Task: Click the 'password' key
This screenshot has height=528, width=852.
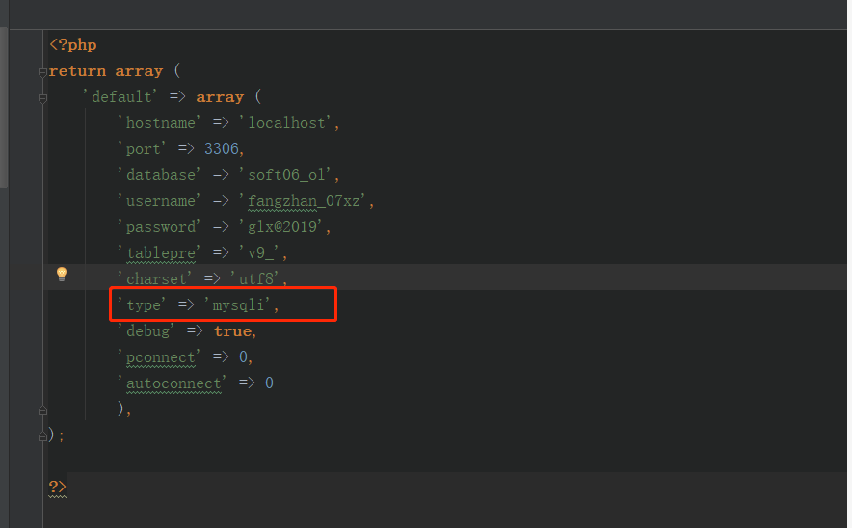Action: click(x=159, y=227)
